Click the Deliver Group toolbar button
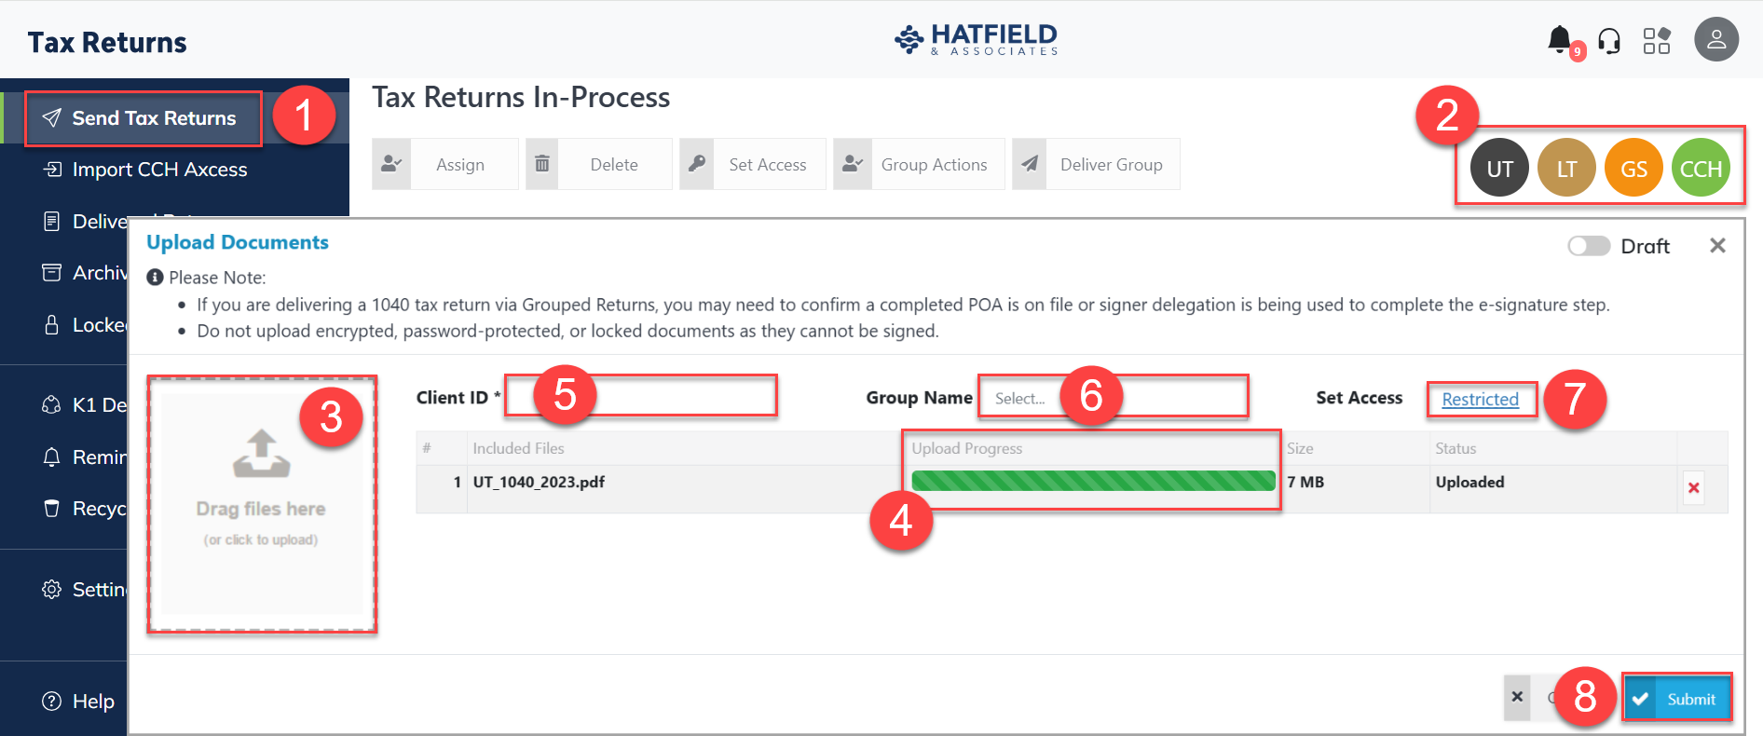 (x=1097, y=165)
